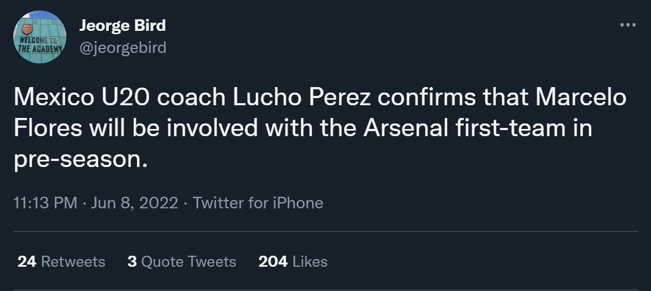
Task: View the 24 Retweets list
Action: coord(61,261)
